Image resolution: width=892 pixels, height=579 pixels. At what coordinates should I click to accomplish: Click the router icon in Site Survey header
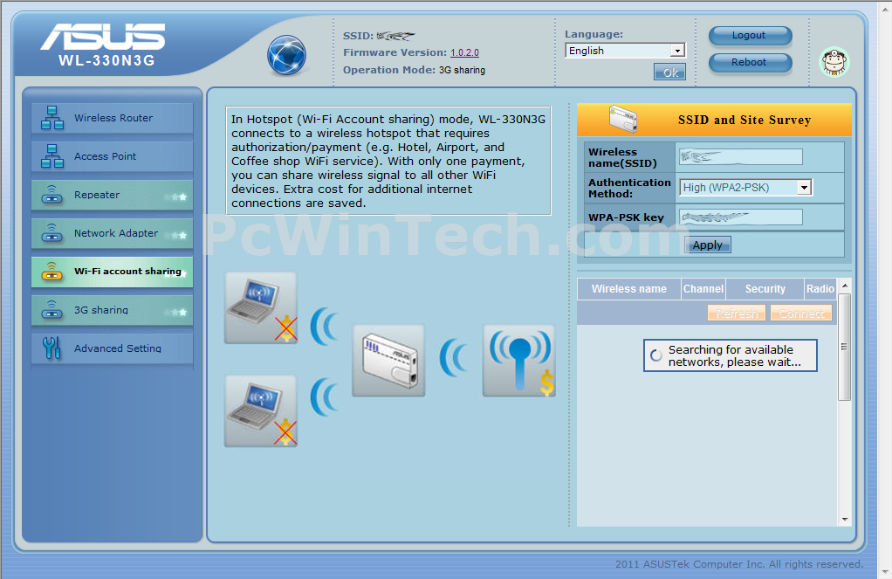[x=623, y=119]
